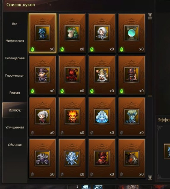Select the blue dragon doll card

[x=43, y=33]
